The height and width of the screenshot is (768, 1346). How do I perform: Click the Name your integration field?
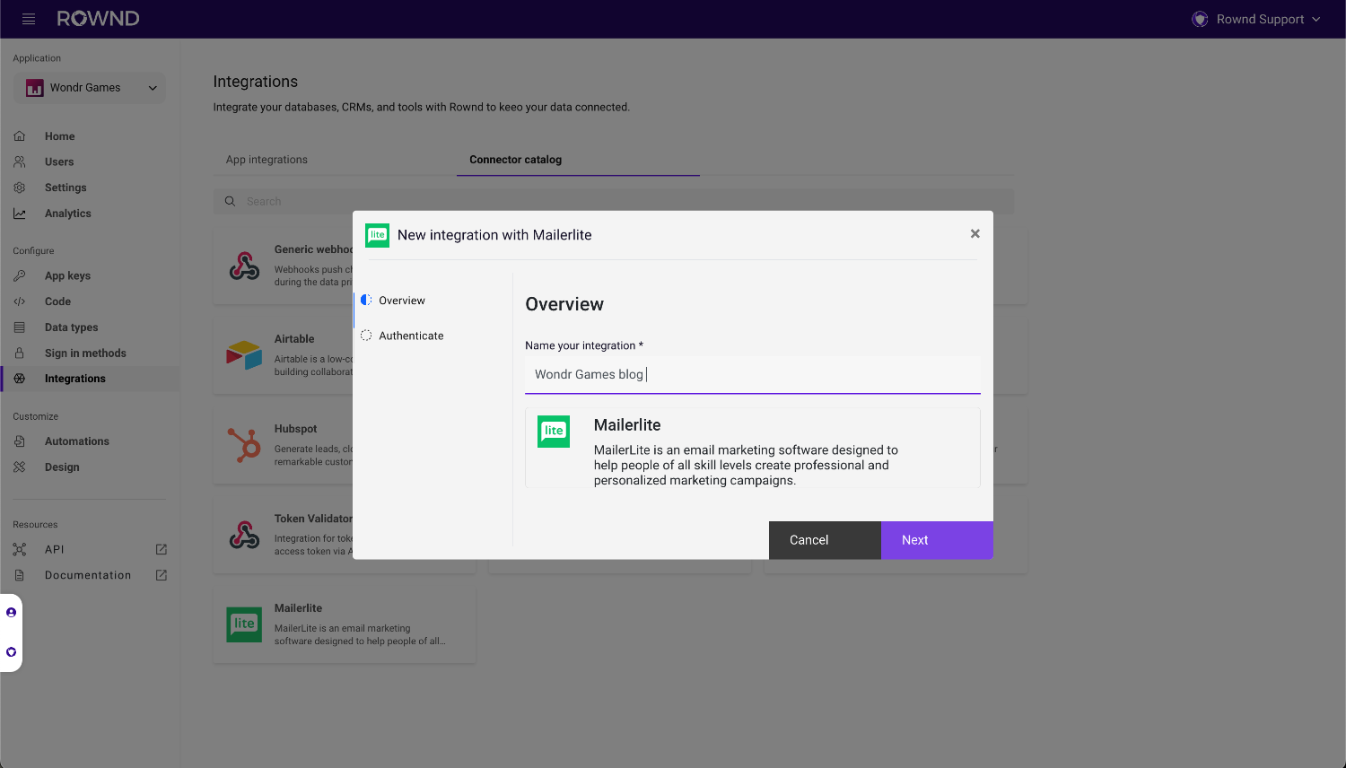[752, 375]
